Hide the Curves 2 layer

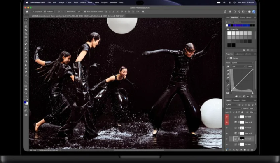[227, 139]
